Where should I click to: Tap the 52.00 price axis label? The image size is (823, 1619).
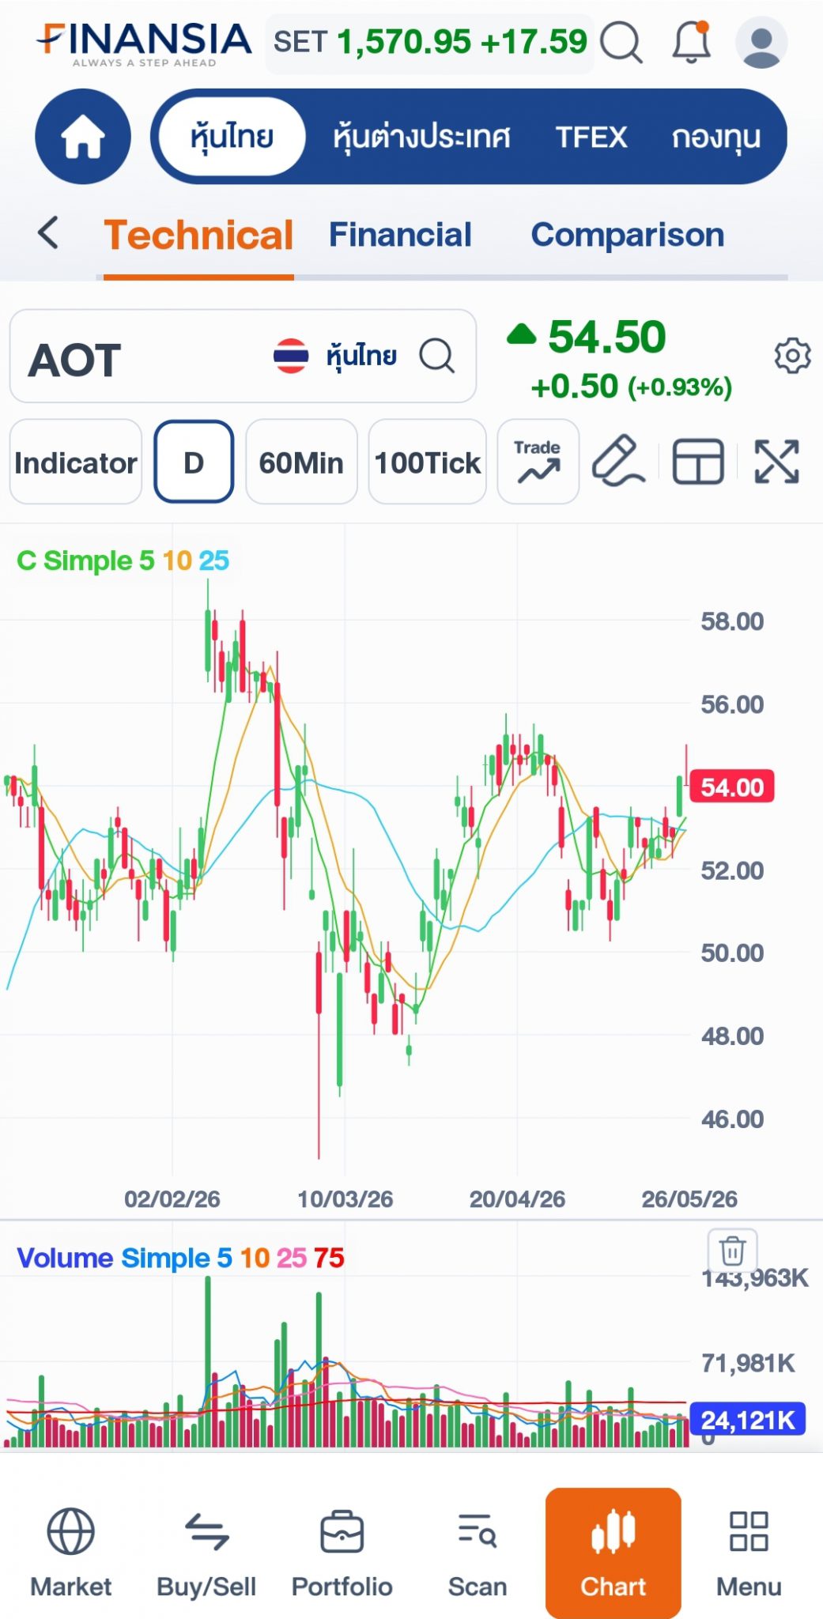tap(732, 870)
